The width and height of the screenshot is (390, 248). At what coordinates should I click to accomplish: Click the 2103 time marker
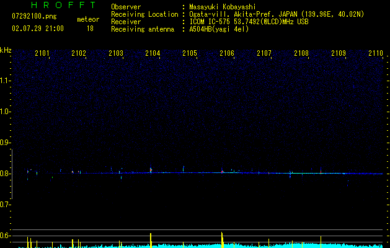click(x=116, y=53)
